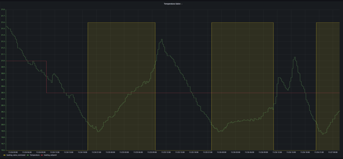
Task: Click the green Temperatura legend color swatch
Action: pyautogui.click(x=27, y=155)
